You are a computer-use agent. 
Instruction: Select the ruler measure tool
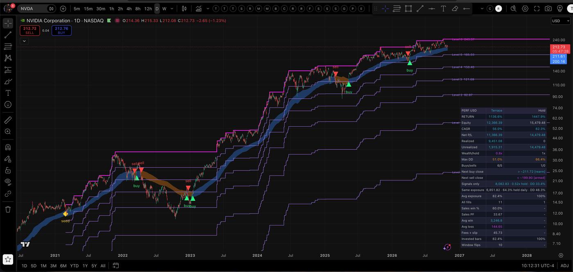click(8, 120)
